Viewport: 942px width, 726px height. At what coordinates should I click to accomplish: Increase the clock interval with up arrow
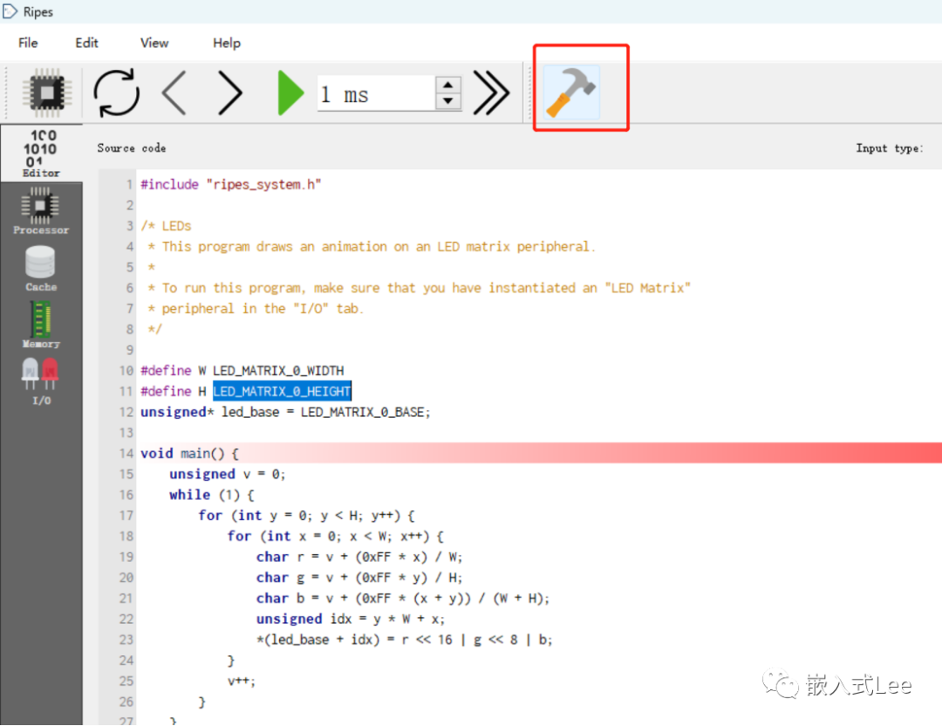[x=447, y=85]
